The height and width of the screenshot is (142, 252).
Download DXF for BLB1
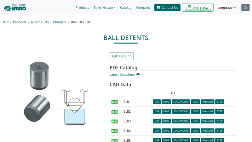(157, 102)
